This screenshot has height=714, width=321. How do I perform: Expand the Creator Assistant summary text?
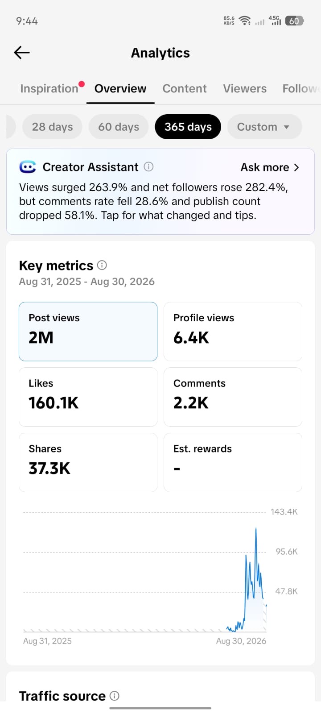pos(153,201)
